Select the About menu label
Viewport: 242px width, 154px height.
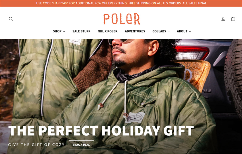[x=182, y=31]
